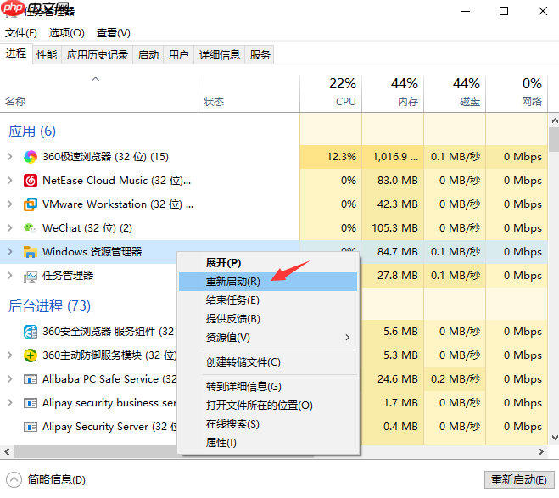Select 结束任务(E) from context menu
Image resolution: width=559 pixels, height=498 pixels.
(x=268, y=300)
